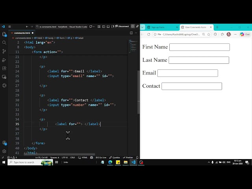252x189 pixels.
Task: Refresh the browser page
Action: 148,34
